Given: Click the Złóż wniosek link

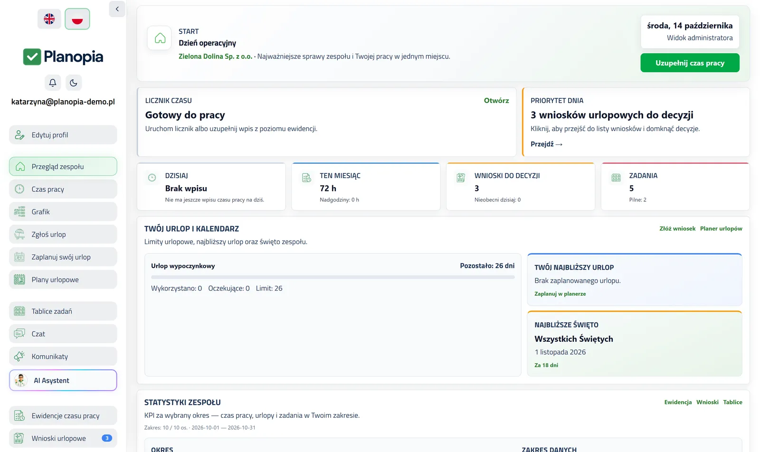Looking at the screenshot, I should click(677, 229).
